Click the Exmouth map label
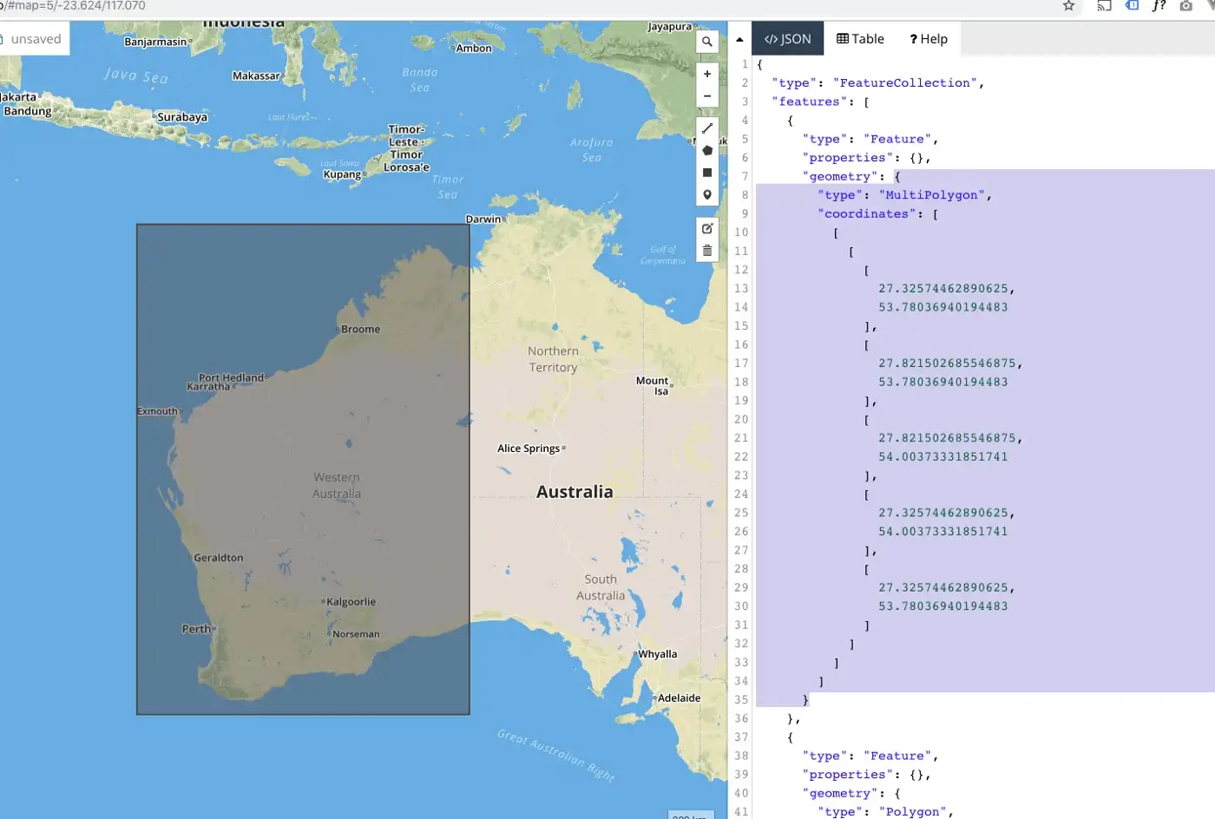This screenshot has width=1215, height=819. (x=157, y=411)
